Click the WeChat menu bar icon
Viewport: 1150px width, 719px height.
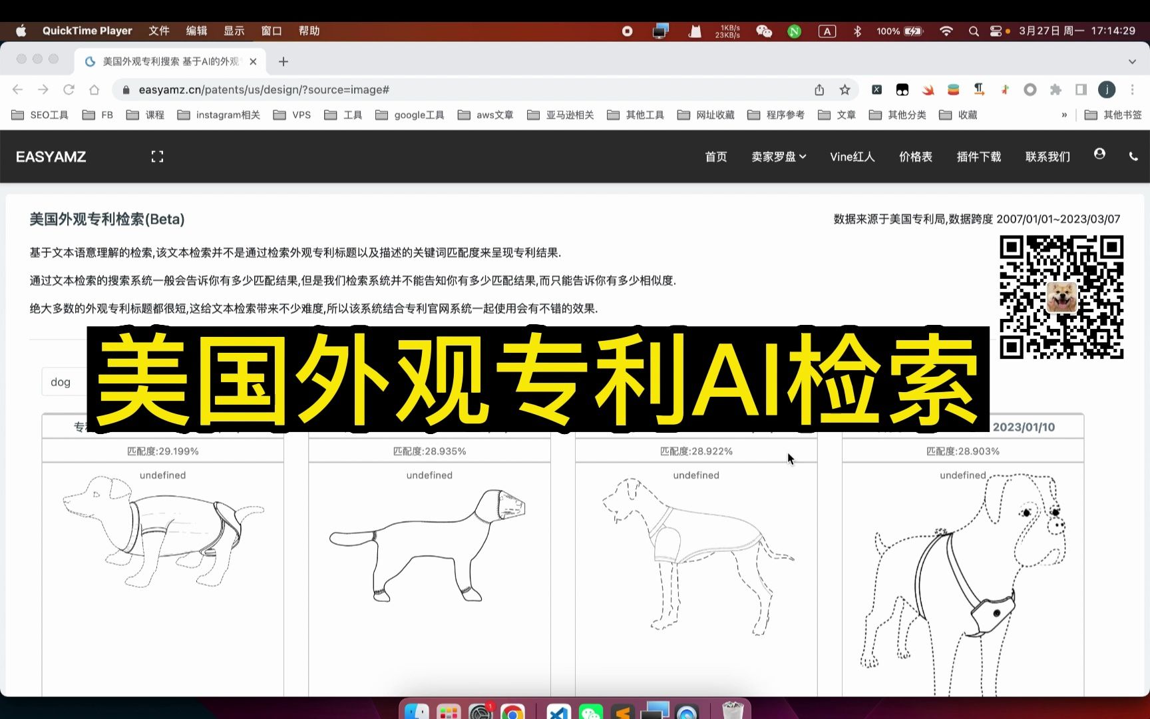coord(764,31)
